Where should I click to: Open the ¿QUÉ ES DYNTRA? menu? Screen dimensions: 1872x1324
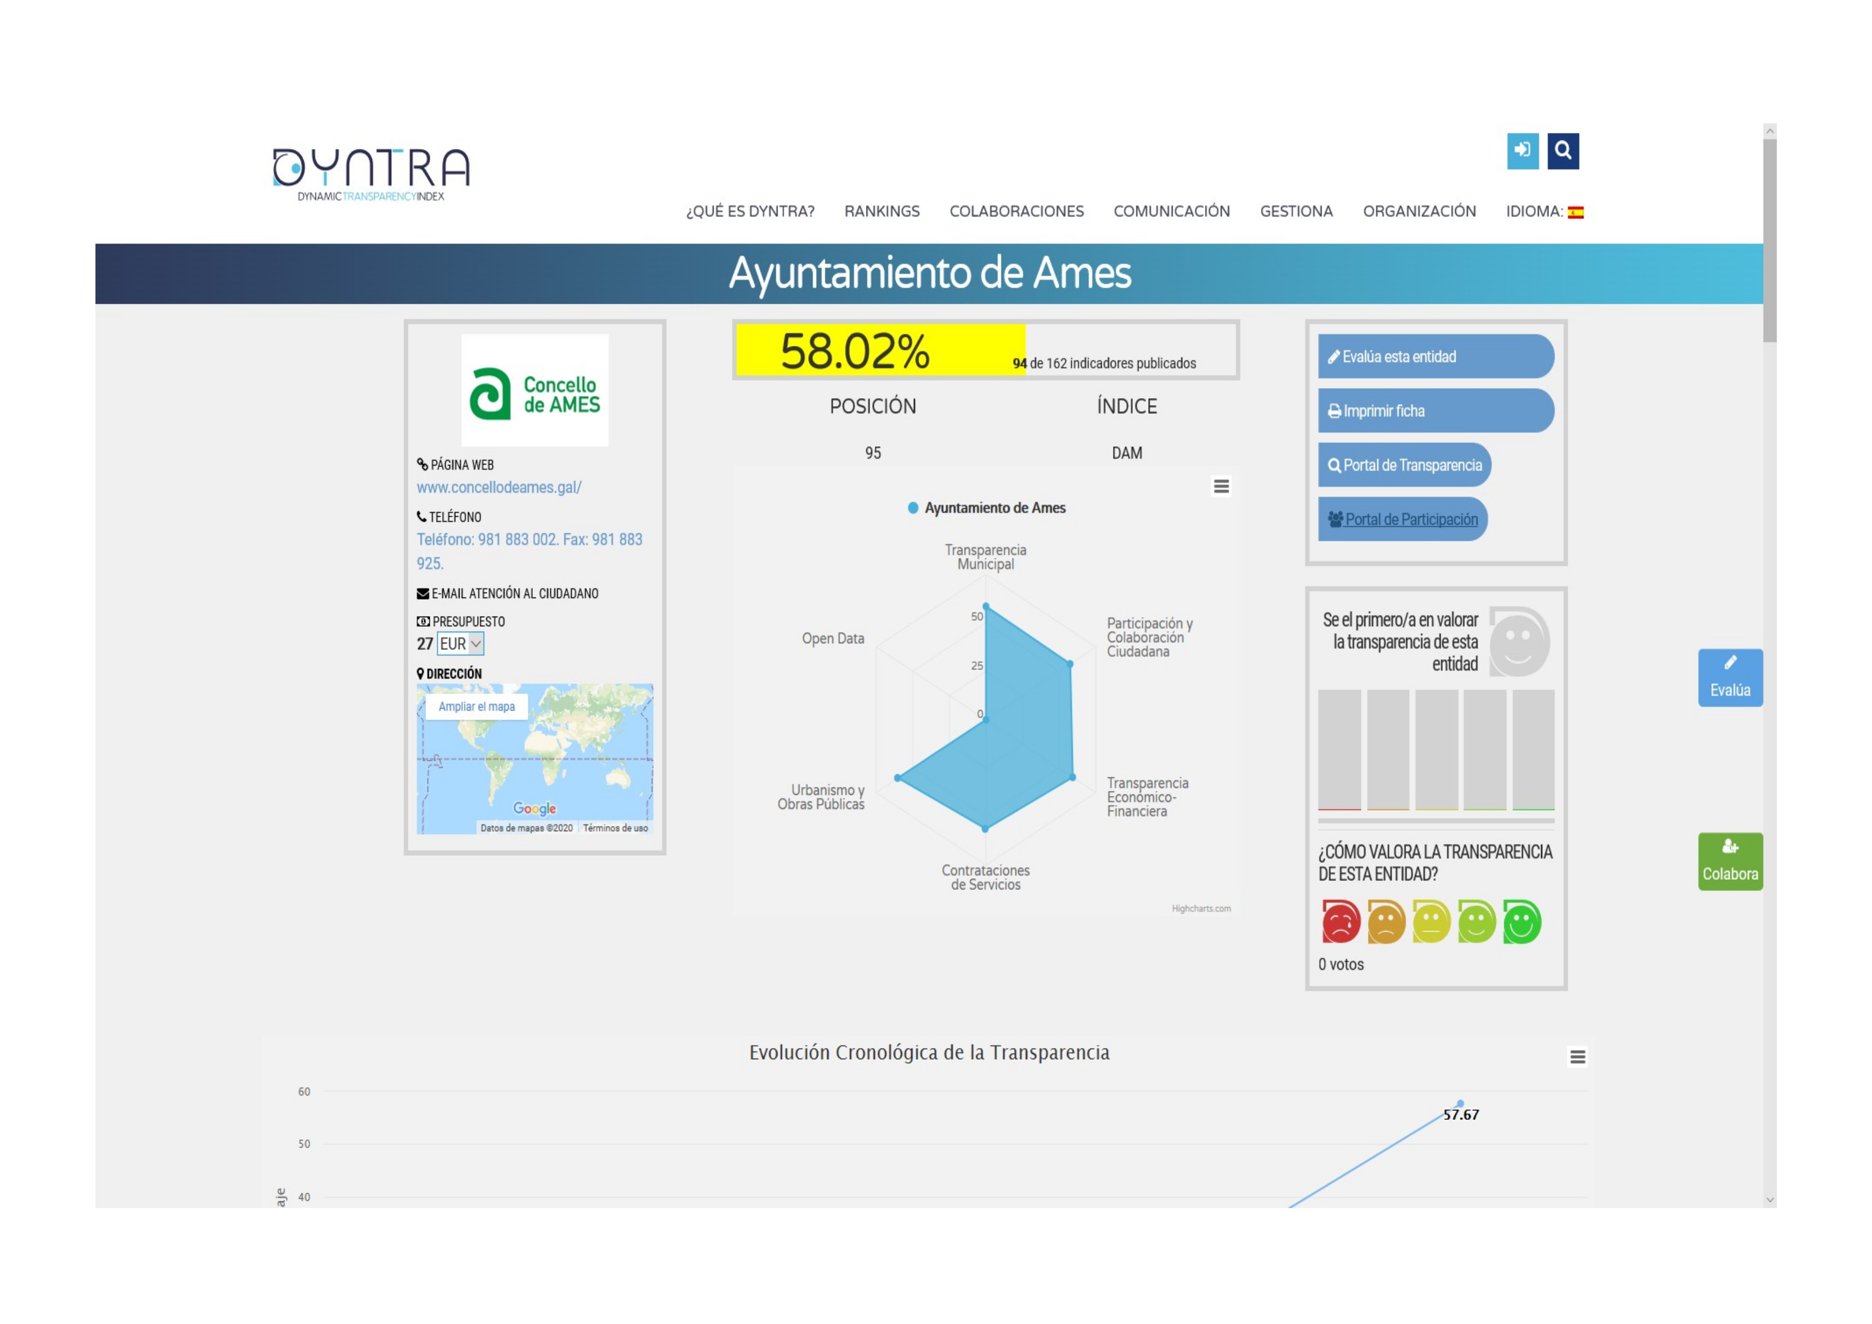[750, 211]
